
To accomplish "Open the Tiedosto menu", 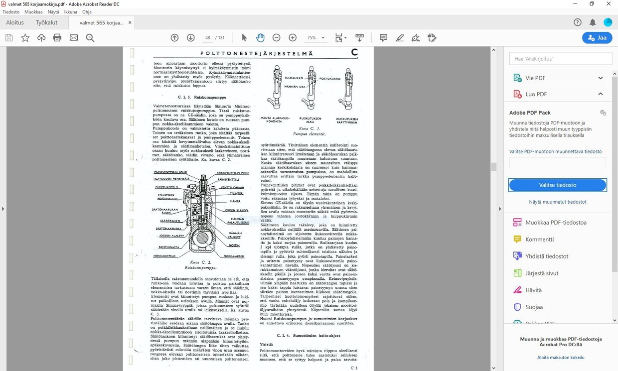I will (x=11, y=11).
